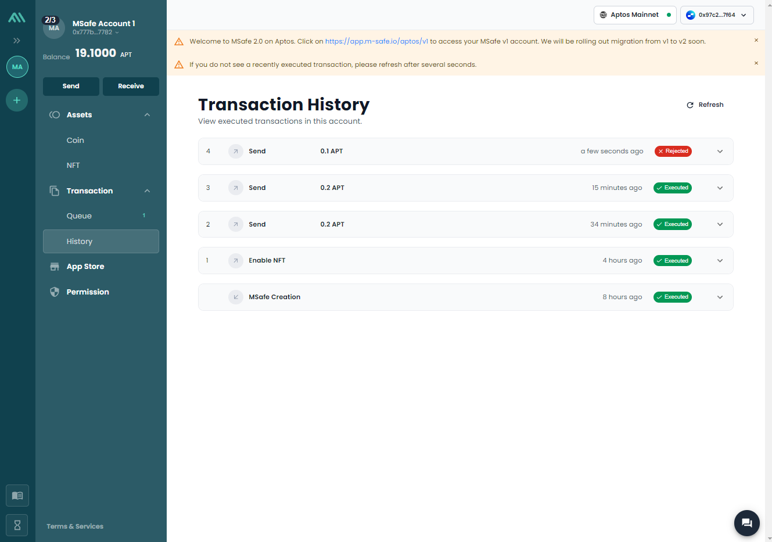Open the documentation book icon

(17, 496)
